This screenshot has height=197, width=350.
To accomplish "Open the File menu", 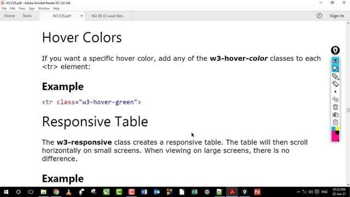I will (4, 9).
